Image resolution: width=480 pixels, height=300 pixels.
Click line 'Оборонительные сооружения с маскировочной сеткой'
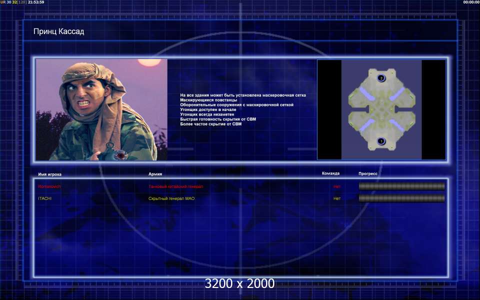[x=237, y=104]
